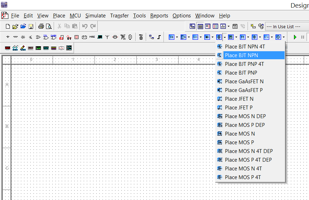Open the File menu
The width and height of the screenshot is (309, 200).
click(15, 16)
